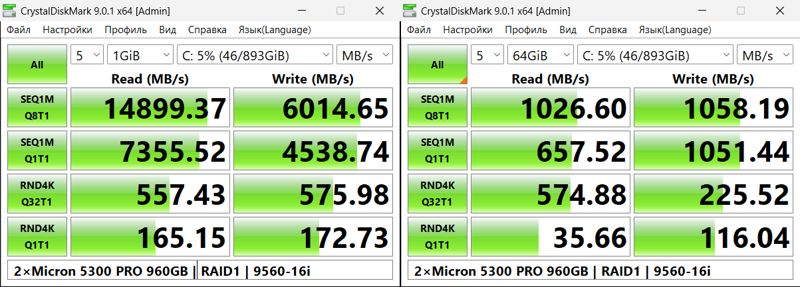Run all tests with left window All button
This screenshot has width=800, height=287.
[x=37, y=64]
